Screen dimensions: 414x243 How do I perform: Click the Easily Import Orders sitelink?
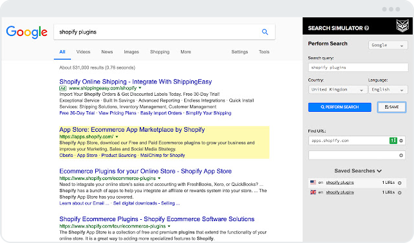point(161,113)
